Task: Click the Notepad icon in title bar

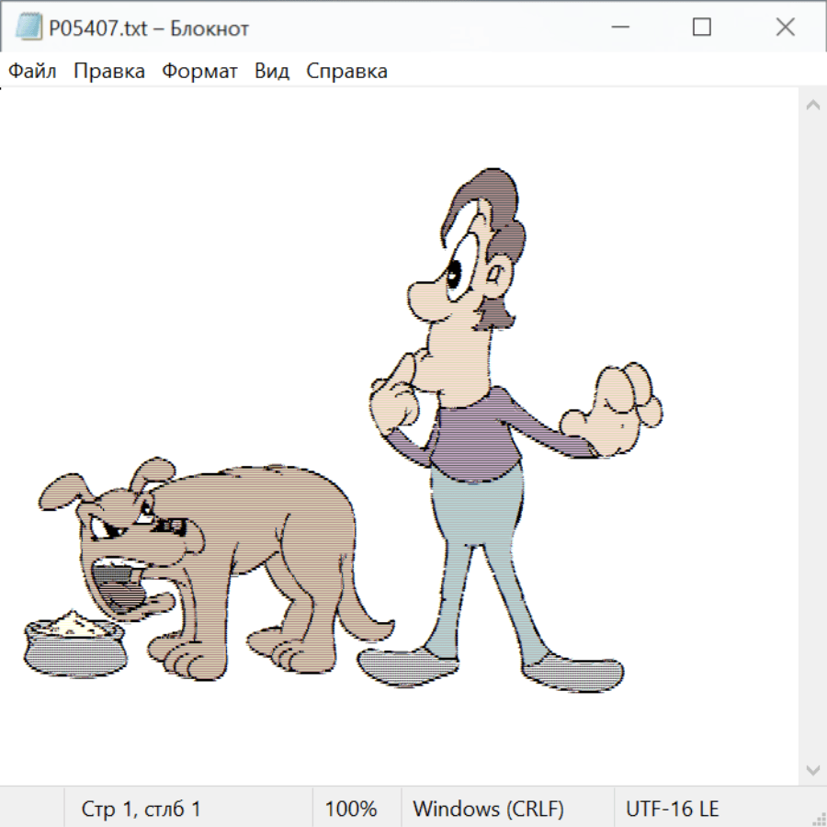Action: click(28, 28)
